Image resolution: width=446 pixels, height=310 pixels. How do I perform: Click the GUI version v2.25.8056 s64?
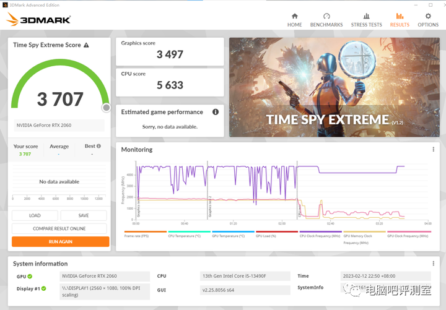245,290
